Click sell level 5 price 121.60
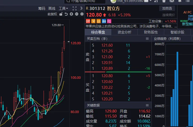This screenshot has height=127, width=193. [107, 45]
